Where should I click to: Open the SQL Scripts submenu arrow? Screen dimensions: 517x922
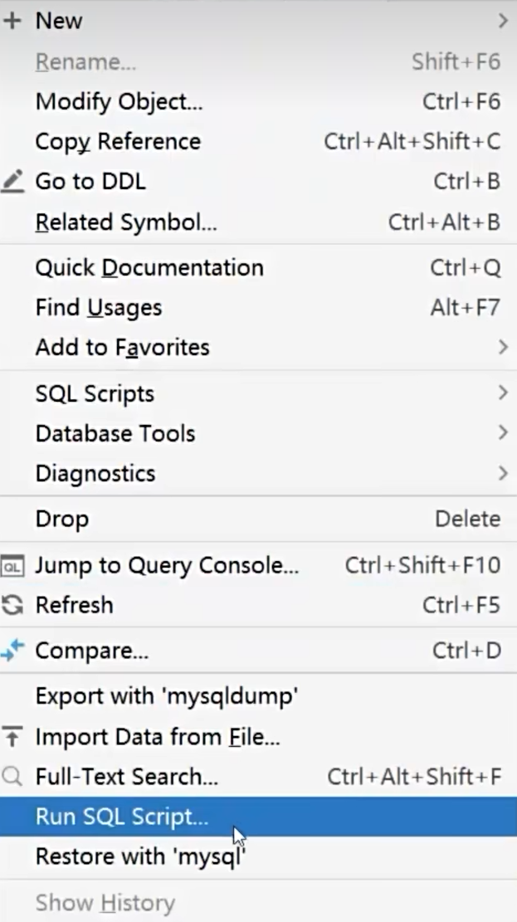click(505, 393)
